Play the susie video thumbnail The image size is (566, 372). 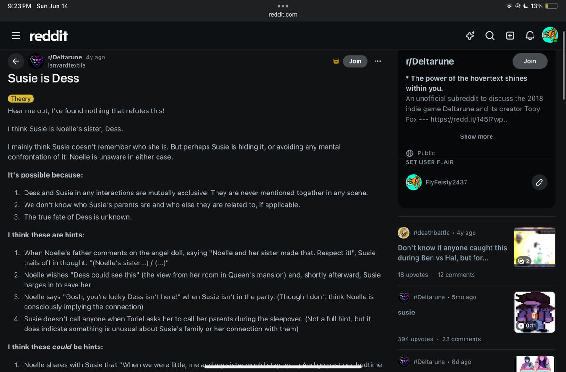pyautogui.click(x=534, y=312)
